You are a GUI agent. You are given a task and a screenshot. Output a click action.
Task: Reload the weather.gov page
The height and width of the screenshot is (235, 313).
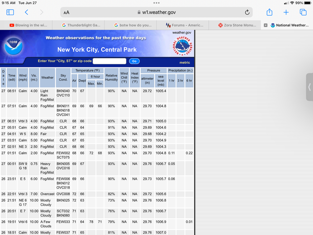247,12
